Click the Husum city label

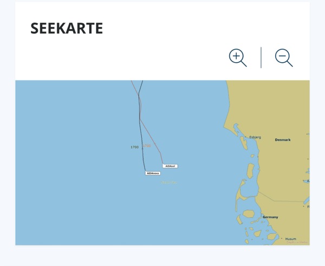pyautogui.click(x=290, y=239)
